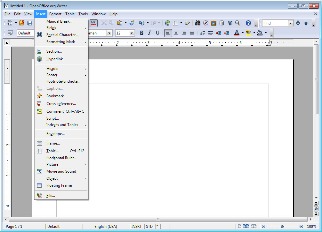Toggle Underline formatting

coord(157,33)
